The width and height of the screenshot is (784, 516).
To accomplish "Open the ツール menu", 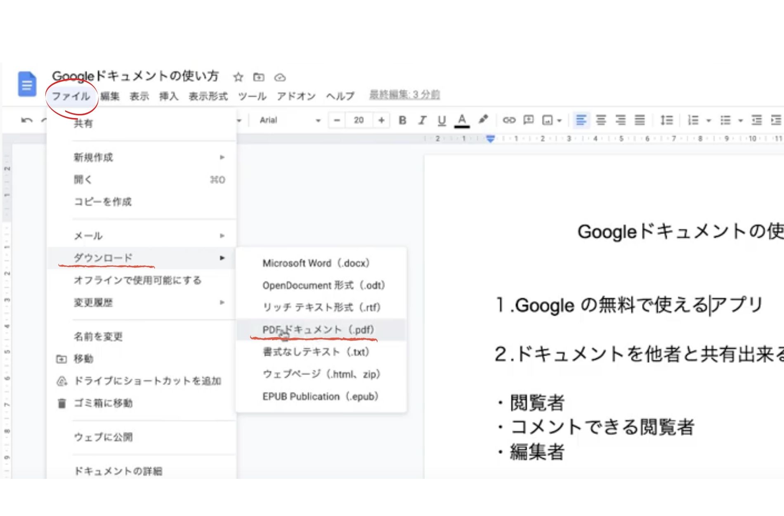I will pos(252,96).
